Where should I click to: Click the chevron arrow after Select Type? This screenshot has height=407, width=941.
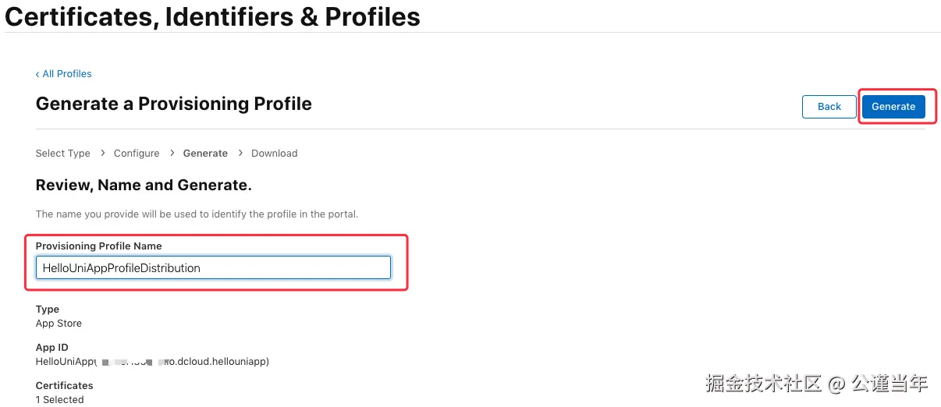[102, 154]
